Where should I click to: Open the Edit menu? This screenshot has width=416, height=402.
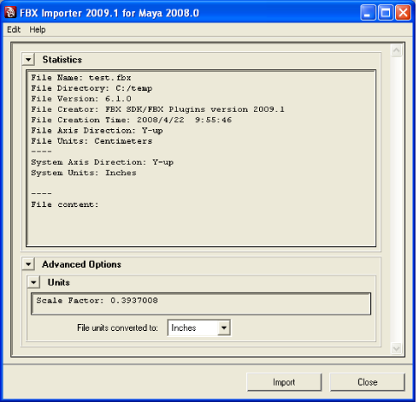[14, 29]
